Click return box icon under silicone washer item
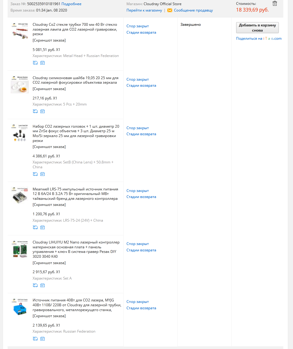293x349 pixels. pyautogui.click(x=43, y=111)
